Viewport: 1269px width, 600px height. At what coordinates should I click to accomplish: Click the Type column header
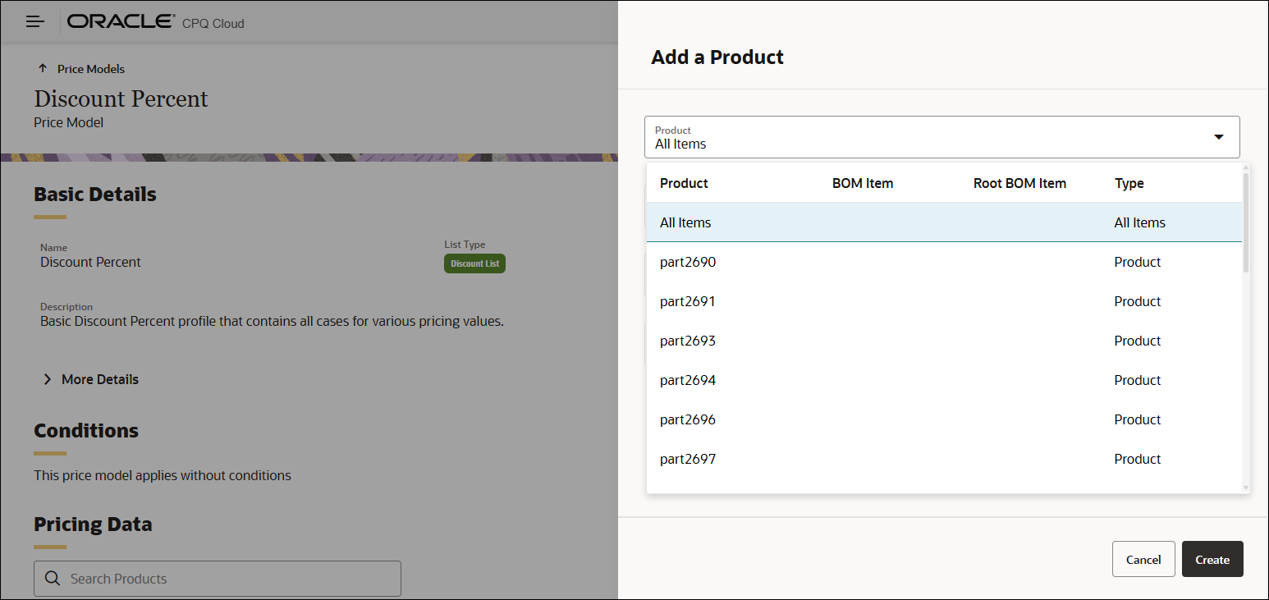coord(1129,183)
